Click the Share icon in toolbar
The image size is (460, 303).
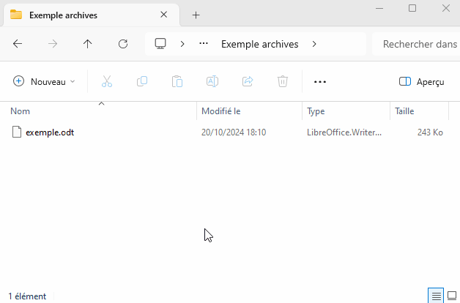pos(248,81)
